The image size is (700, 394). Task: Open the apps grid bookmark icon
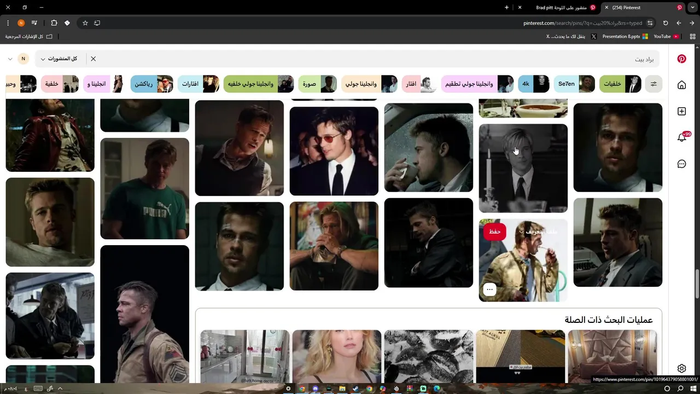692,37
